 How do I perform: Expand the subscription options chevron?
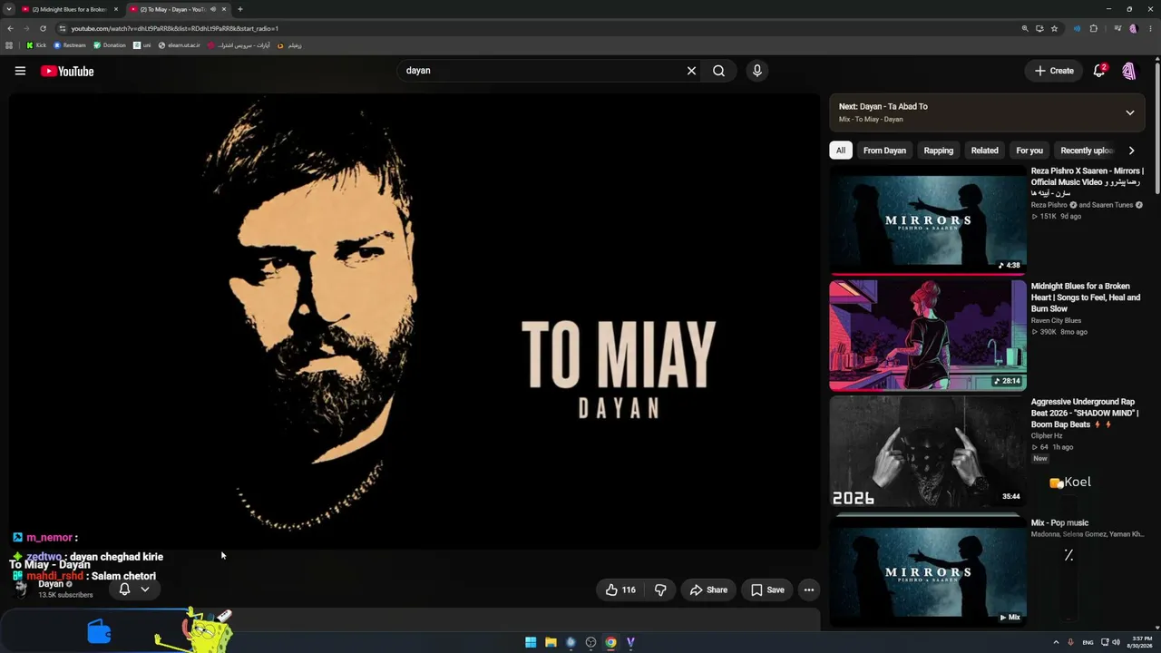[145, 590]
